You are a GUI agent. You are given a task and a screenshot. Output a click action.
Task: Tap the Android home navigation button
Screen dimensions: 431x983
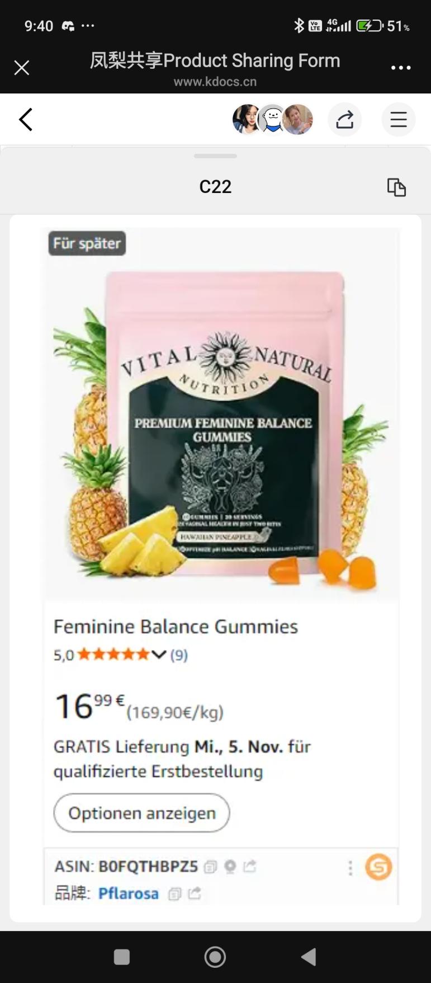tap(215, 957)
